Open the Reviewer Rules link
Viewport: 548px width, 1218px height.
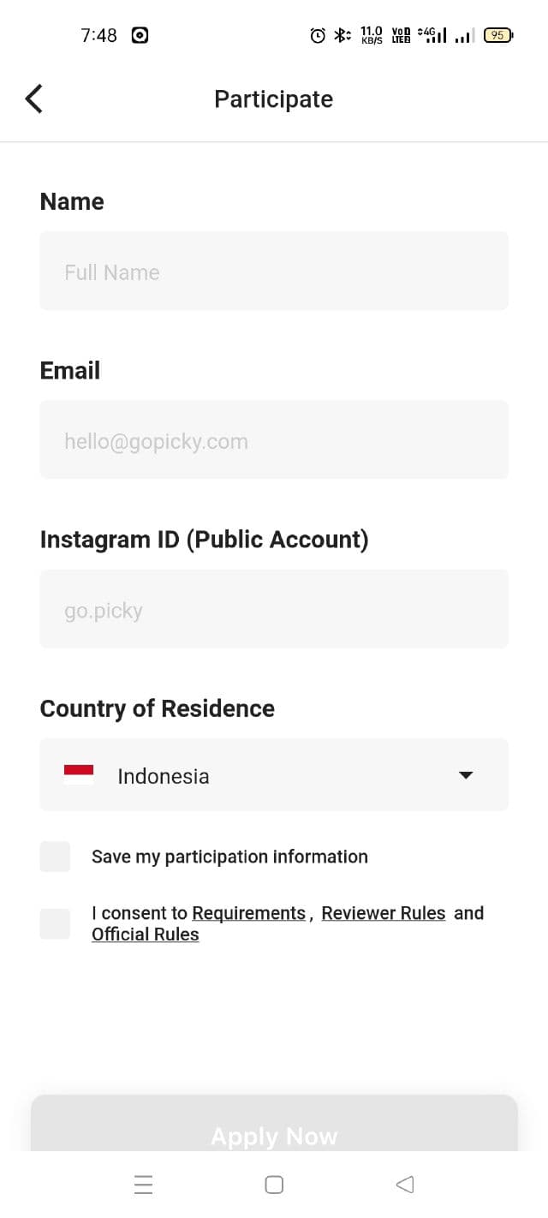click(384, 913)
